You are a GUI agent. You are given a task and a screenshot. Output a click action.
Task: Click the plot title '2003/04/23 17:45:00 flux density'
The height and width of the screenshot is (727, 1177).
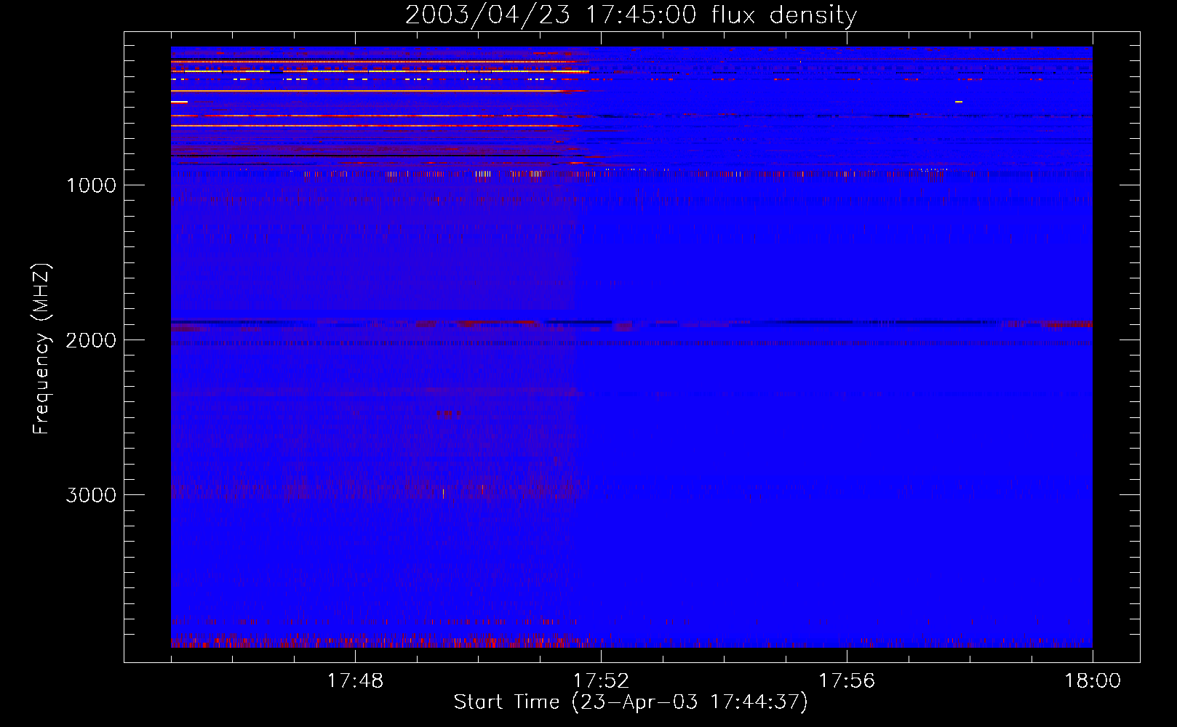click(631, 15)
